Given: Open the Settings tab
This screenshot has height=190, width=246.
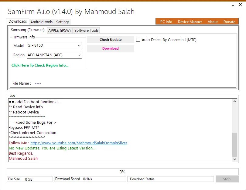Looking at the screenshot, I should point(63,22).
